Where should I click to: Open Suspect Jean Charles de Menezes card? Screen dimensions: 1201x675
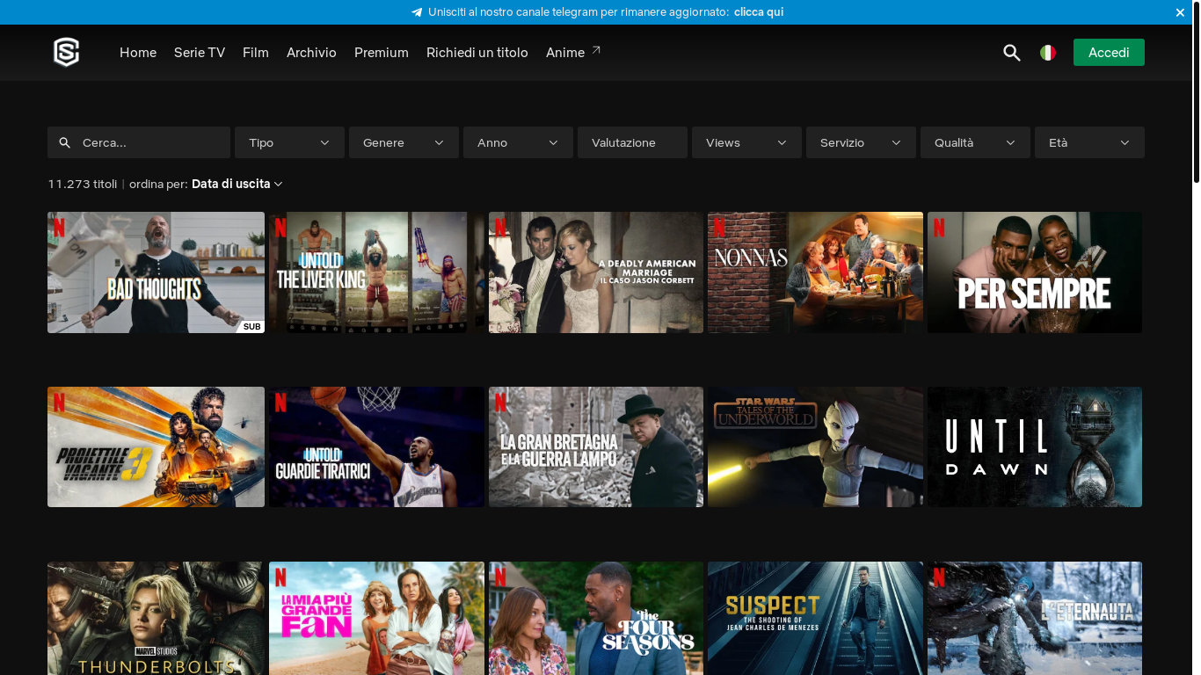(x=815, y=619)
